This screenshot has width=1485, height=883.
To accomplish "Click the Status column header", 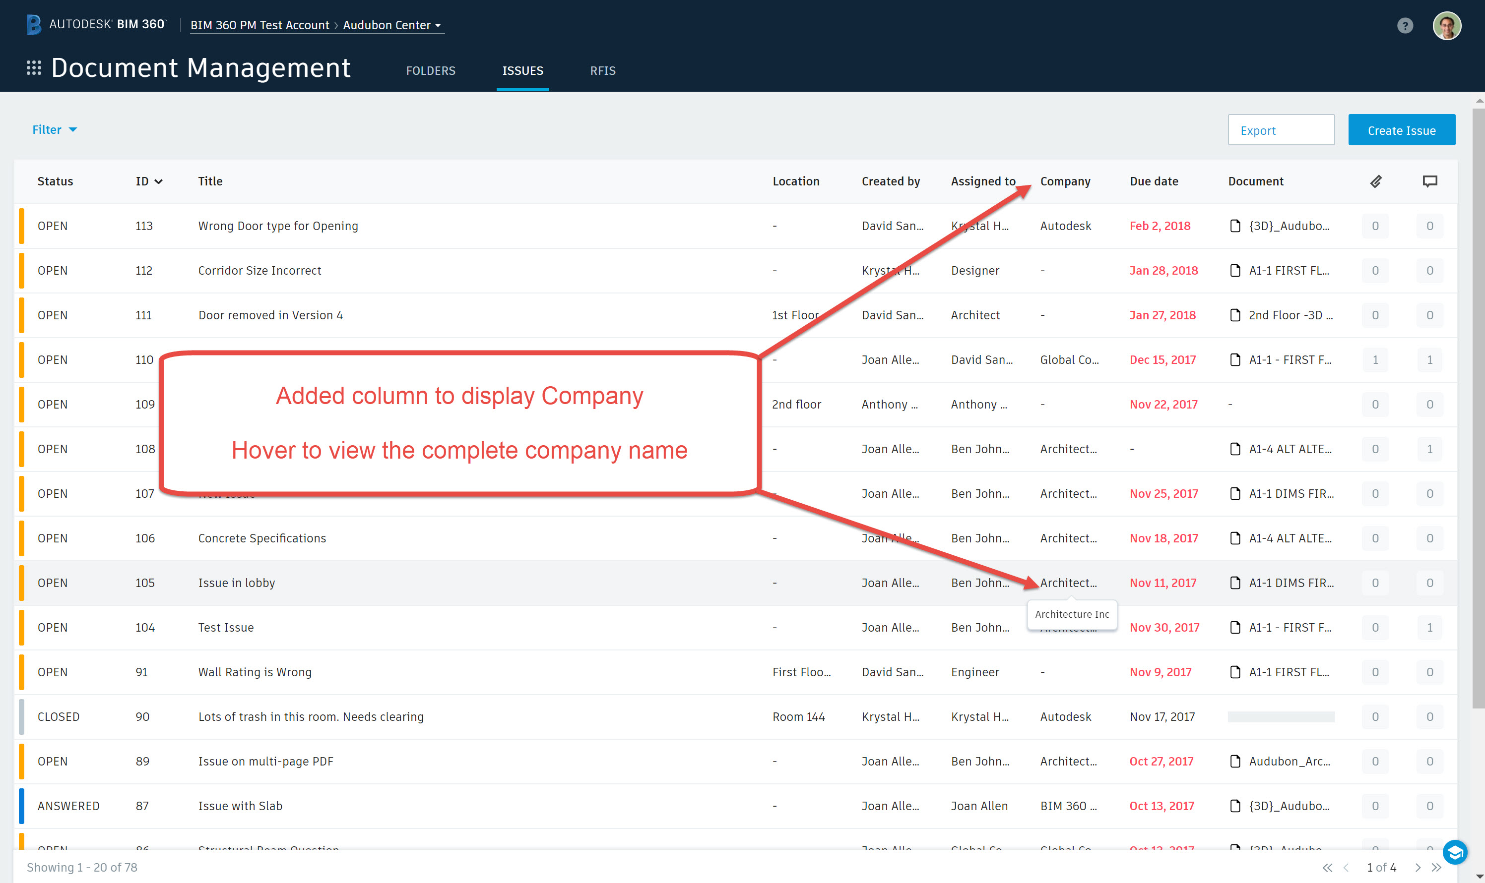I will point(56,181).
